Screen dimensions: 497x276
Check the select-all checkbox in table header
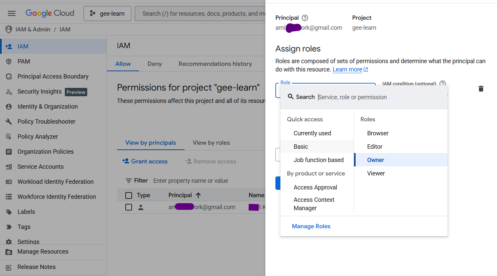[x=129, y=195]
